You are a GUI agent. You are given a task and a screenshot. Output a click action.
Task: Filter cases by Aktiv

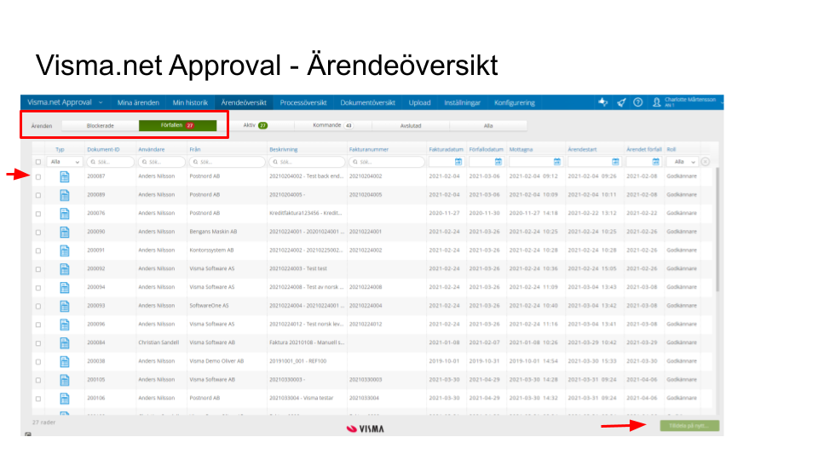255,126
